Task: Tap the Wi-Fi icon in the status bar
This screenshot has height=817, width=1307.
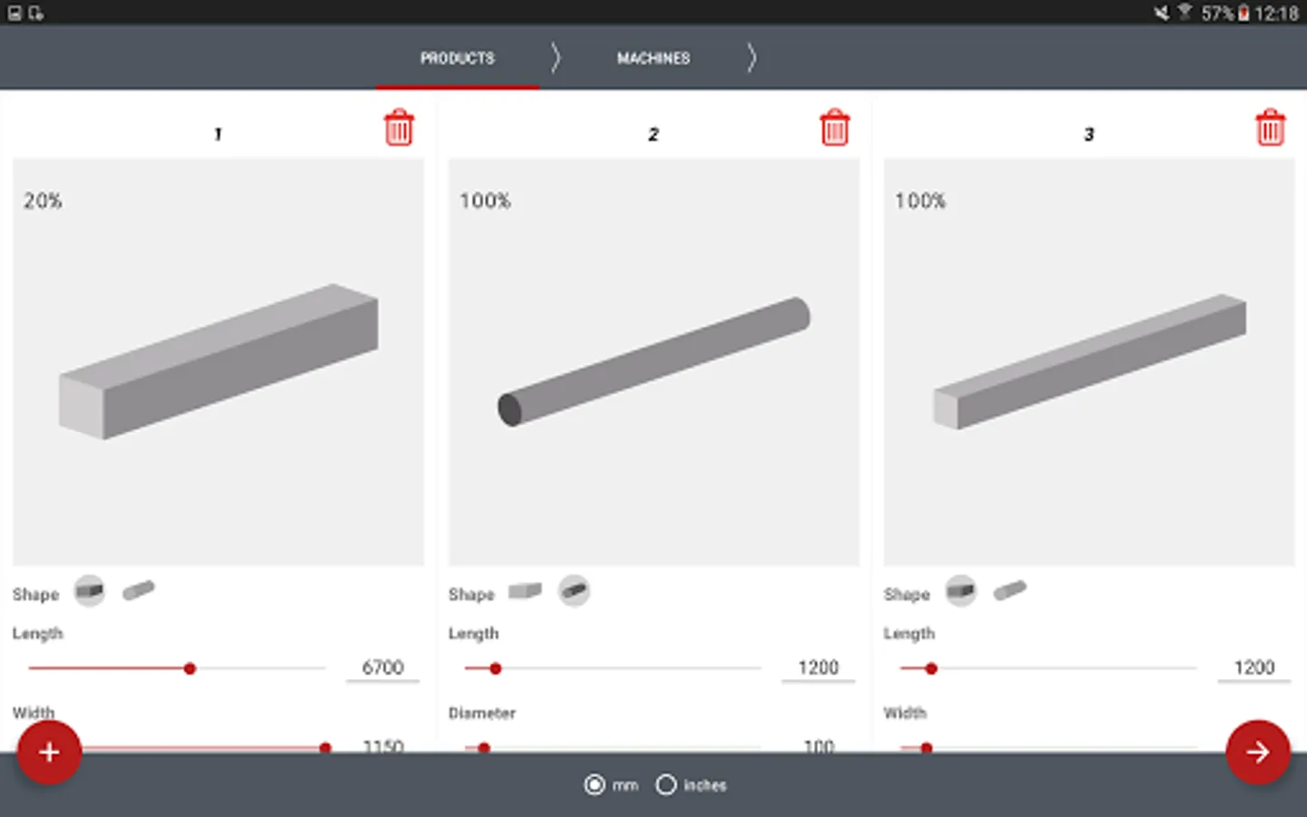Action: coord(1184,12)
